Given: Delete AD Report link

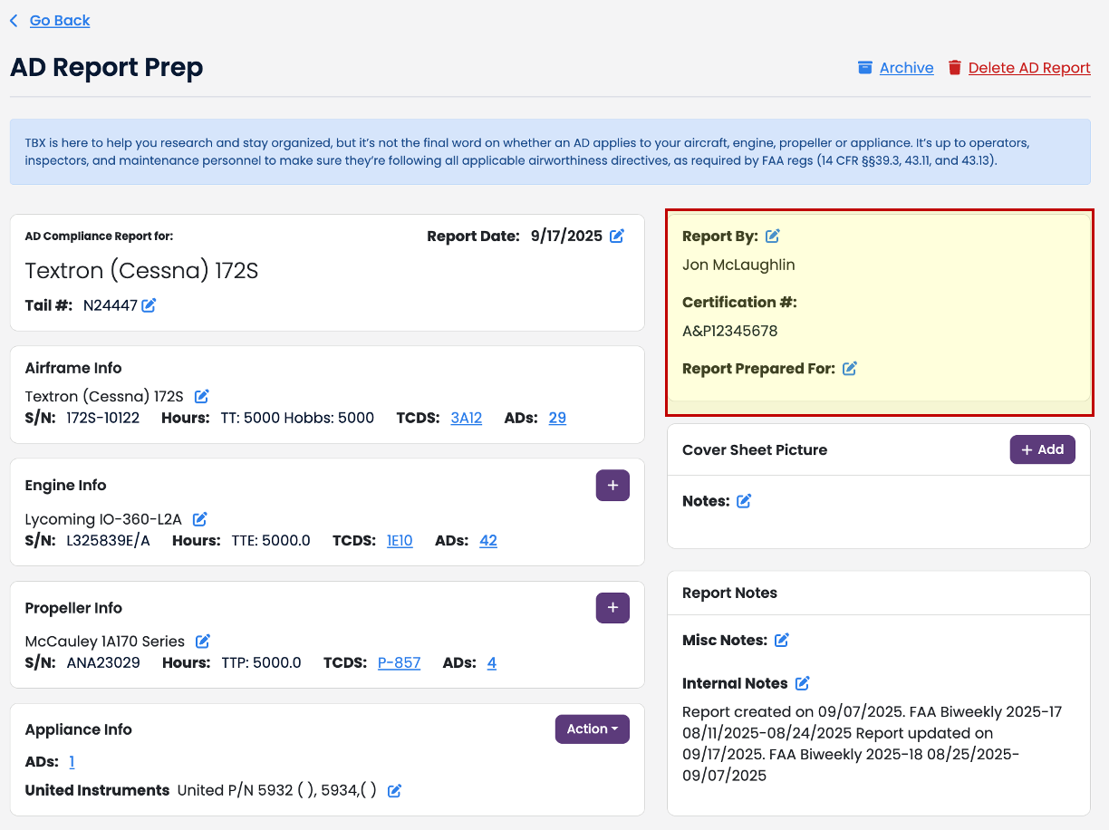Looking at the screenshot, I should click(x=1028, y=68).
